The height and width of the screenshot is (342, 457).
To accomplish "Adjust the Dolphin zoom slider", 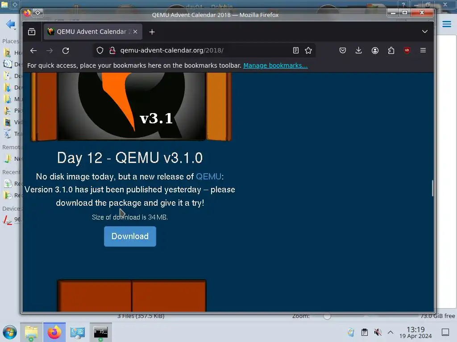I will (x=327, y=316).
